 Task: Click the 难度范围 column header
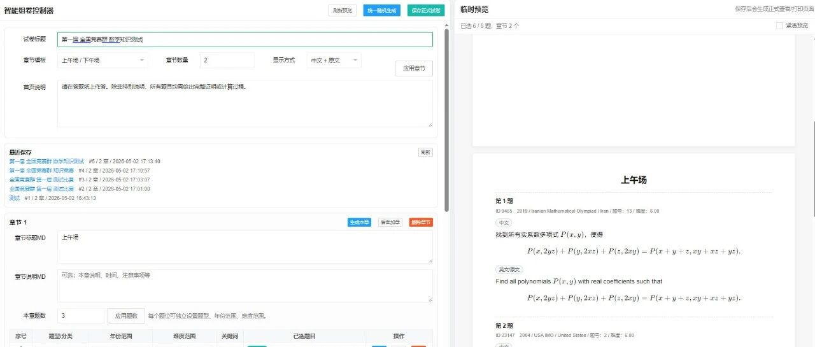184,336
